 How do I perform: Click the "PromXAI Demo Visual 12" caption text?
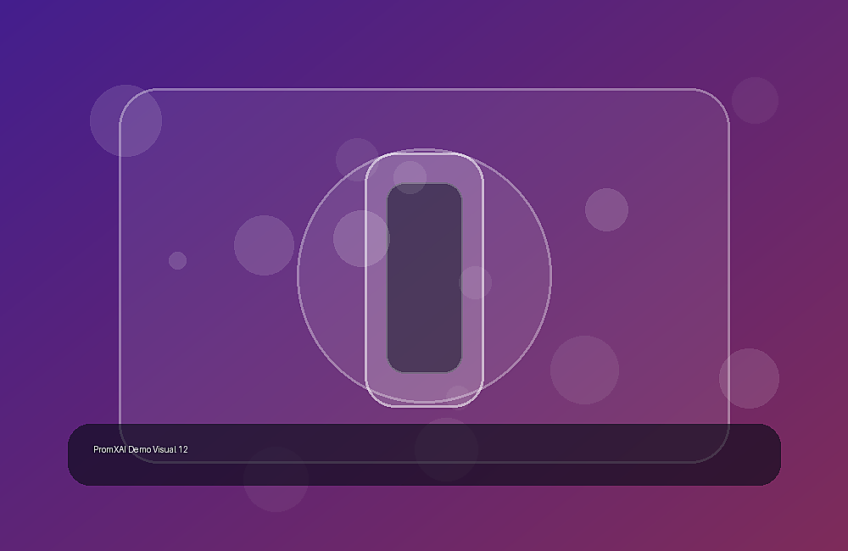pyautogui.click(x=141, y=449)
